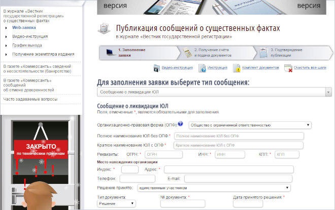Viewport: 335px width, 210px height.
Task: Open the document type 'Решение' dropdown
Action: click(x=116, y=203)
